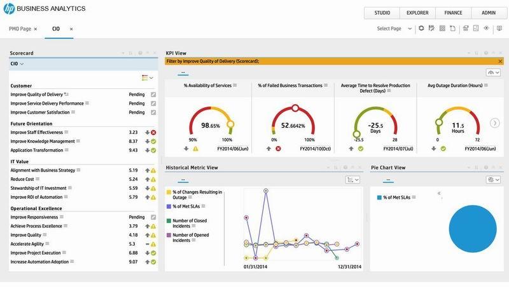Switch to the PMO Page tab

coord(20,29)
